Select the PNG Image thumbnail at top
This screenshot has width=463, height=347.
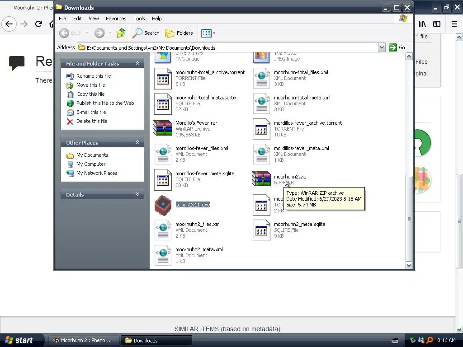[163, 57]
